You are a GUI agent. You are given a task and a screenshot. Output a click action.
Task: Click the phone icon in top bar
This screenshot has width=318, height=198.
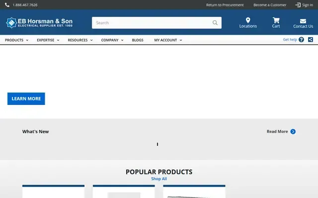click(x=7, y=5)
